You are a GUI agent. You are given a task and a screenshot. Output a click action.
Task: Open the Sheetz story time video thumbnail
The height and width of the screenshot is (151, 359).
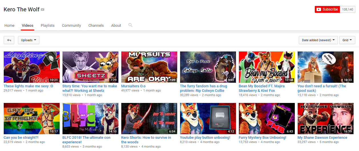click(x=90, y=67)
